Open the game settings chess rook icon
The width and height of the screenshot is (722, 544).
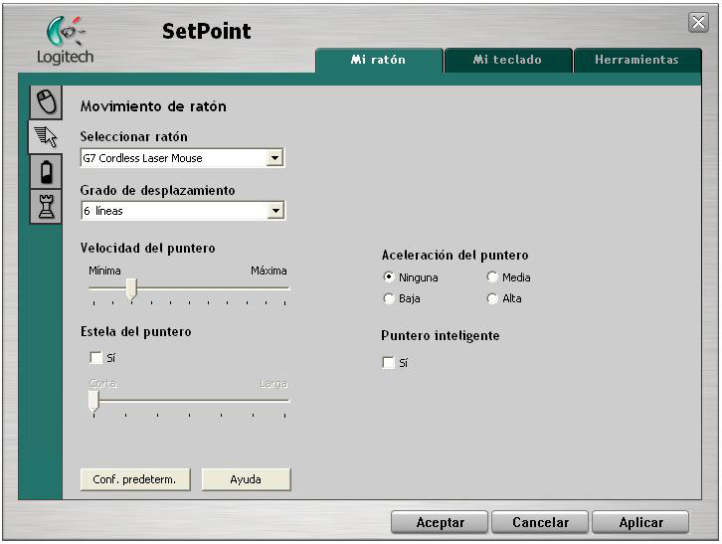coord(44,207)
